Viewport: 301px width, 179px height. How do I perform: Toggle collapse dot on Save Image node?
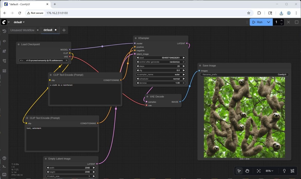tap(200, 66)
